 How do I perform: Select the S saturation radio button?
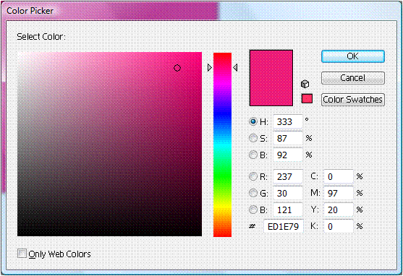click(253, 138)
